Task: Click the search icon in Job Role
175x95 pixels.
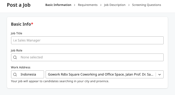Action: click(x=15, y=57)
